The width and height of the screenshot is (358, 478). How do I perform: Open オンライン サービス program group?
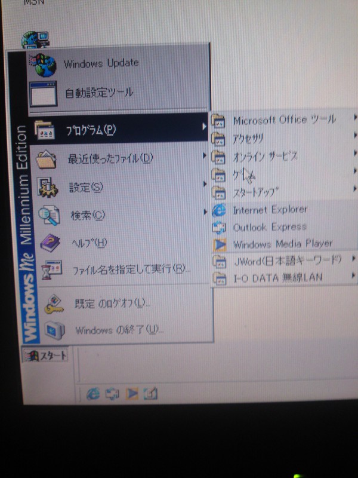[285, 157]
